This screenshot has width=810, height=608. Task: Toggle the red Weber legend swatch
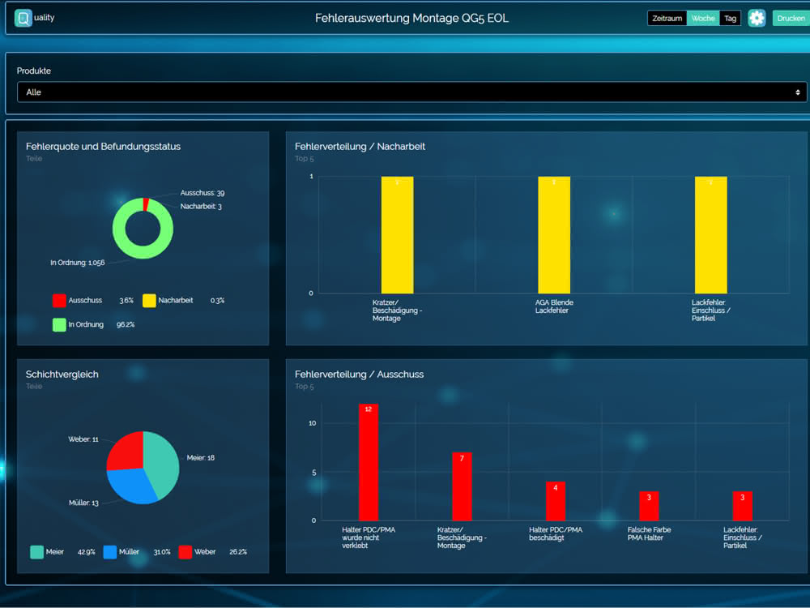coord(185,551)
